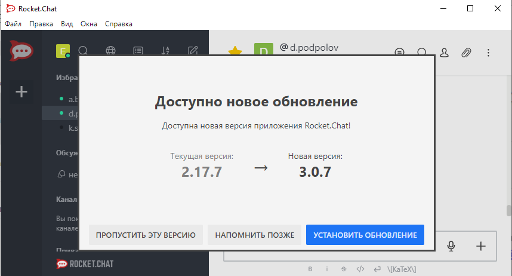512x276 pixels.
Task: Open the Окна menu
Action: pyautogui.click(x=89, y=24)
